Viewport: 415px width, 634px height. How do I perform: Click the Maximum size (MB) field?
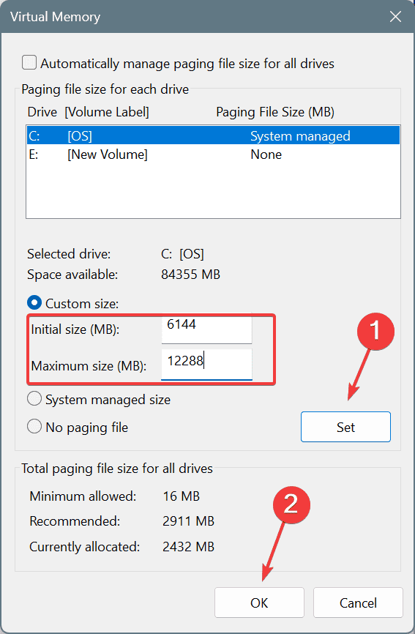(x=206, y=365)
